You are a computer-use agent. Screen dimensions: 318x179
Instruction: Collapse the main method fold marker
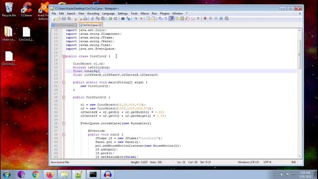pos(64,83)
